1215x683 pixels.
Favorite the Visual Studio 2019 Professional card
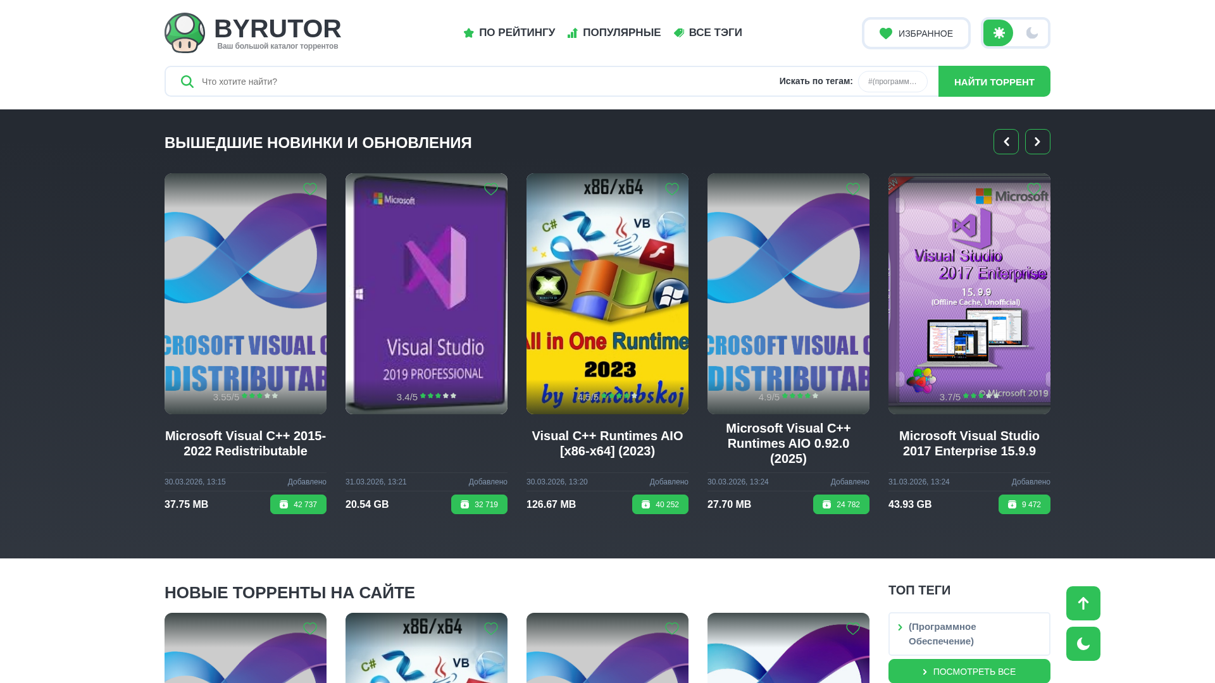click(x=491, y=189)
